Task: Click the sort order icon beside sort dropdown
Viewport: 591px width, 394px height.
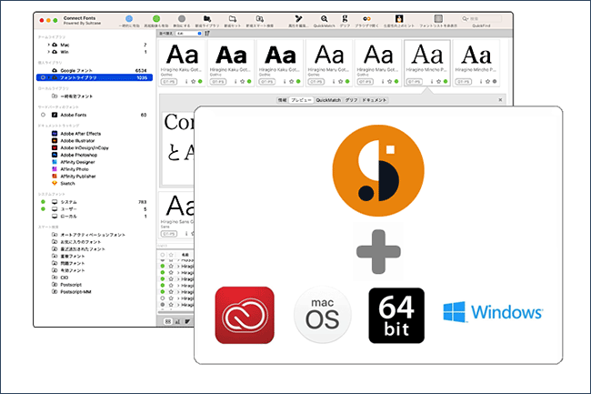Action: (207, 34)
